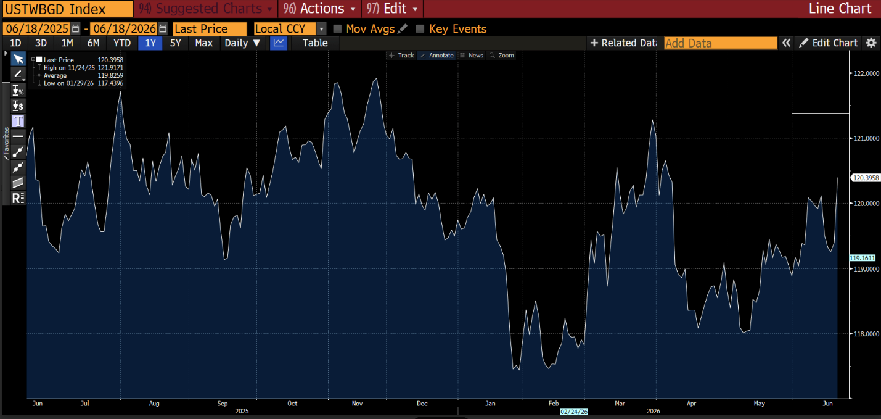Image resolution: width=881 pixels, height=419 pixels.
Task: Select the horizontal line tool
Action: [18, 136]
